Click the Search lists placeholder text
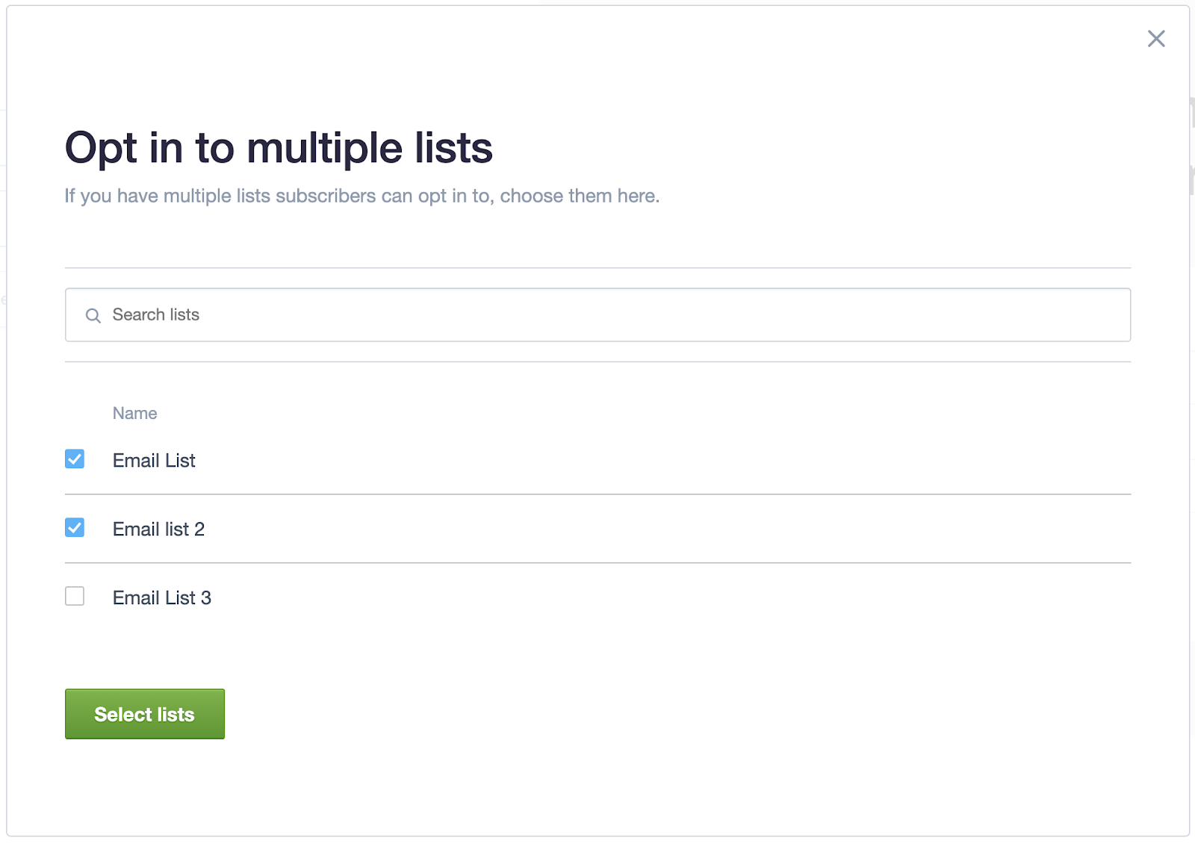The image size is (1195, 844). pyautogui.click(x=156, y=315)
